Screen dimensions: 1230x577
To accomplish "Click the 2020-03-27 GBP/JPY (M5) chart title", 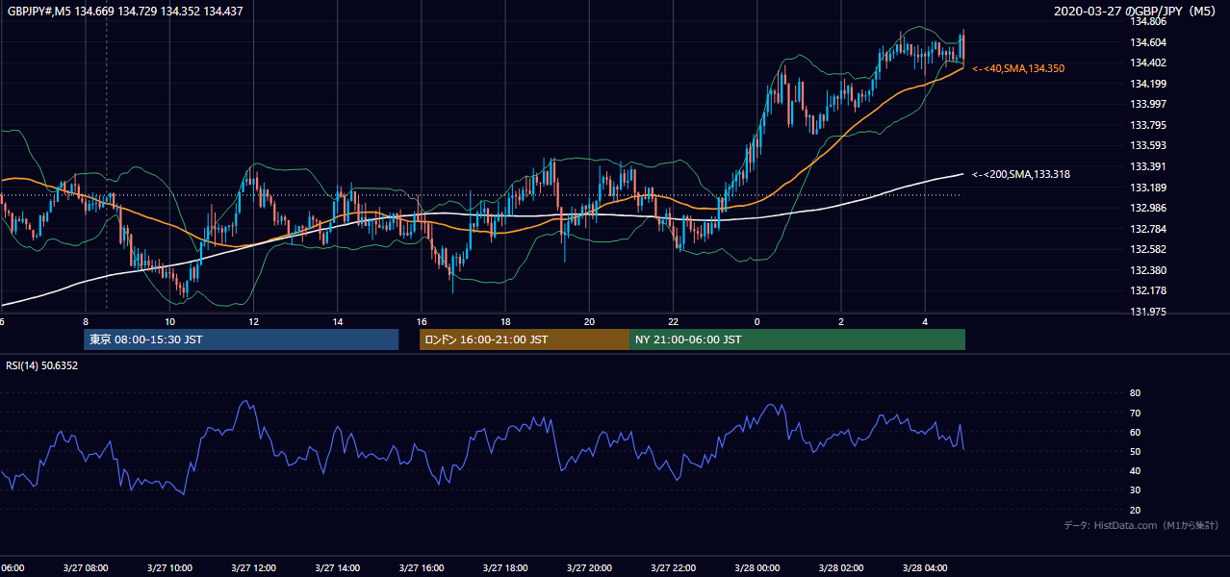I will (x=1136, y=12).
